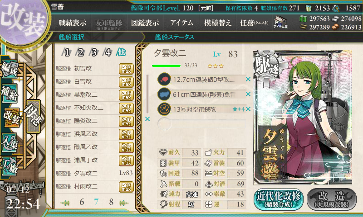363x217 pixels.
Task: Click the 改造 (remodel) button
Action: 332,199
